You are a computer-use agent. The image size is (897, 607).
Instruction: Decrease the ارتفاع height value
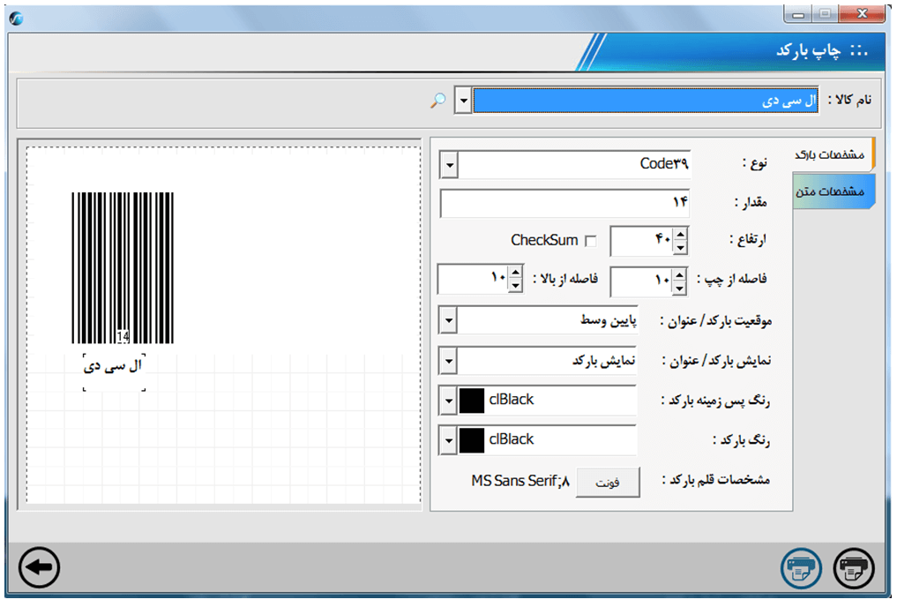[680, 248]
